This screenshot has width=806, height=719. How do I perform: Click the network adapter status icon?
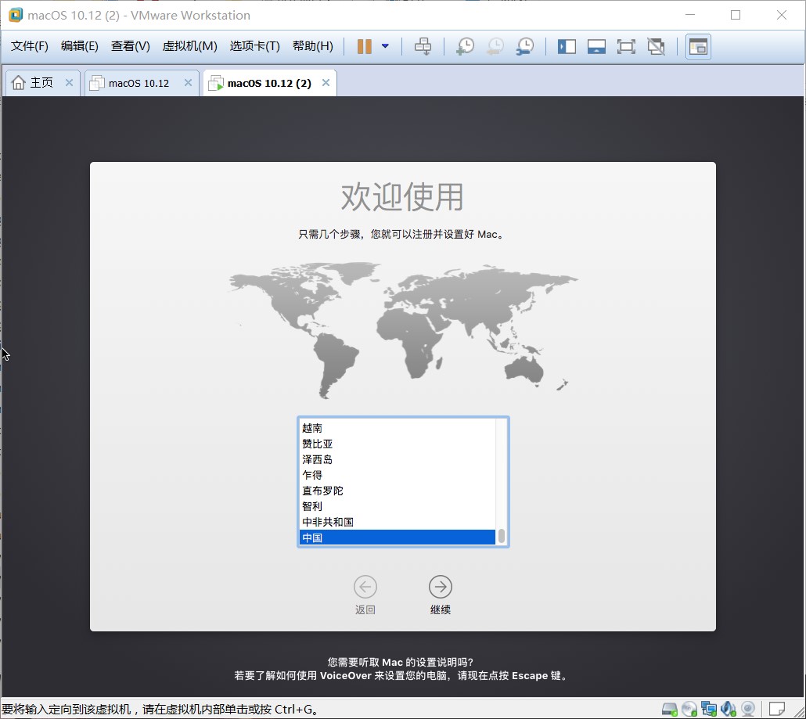709,710
